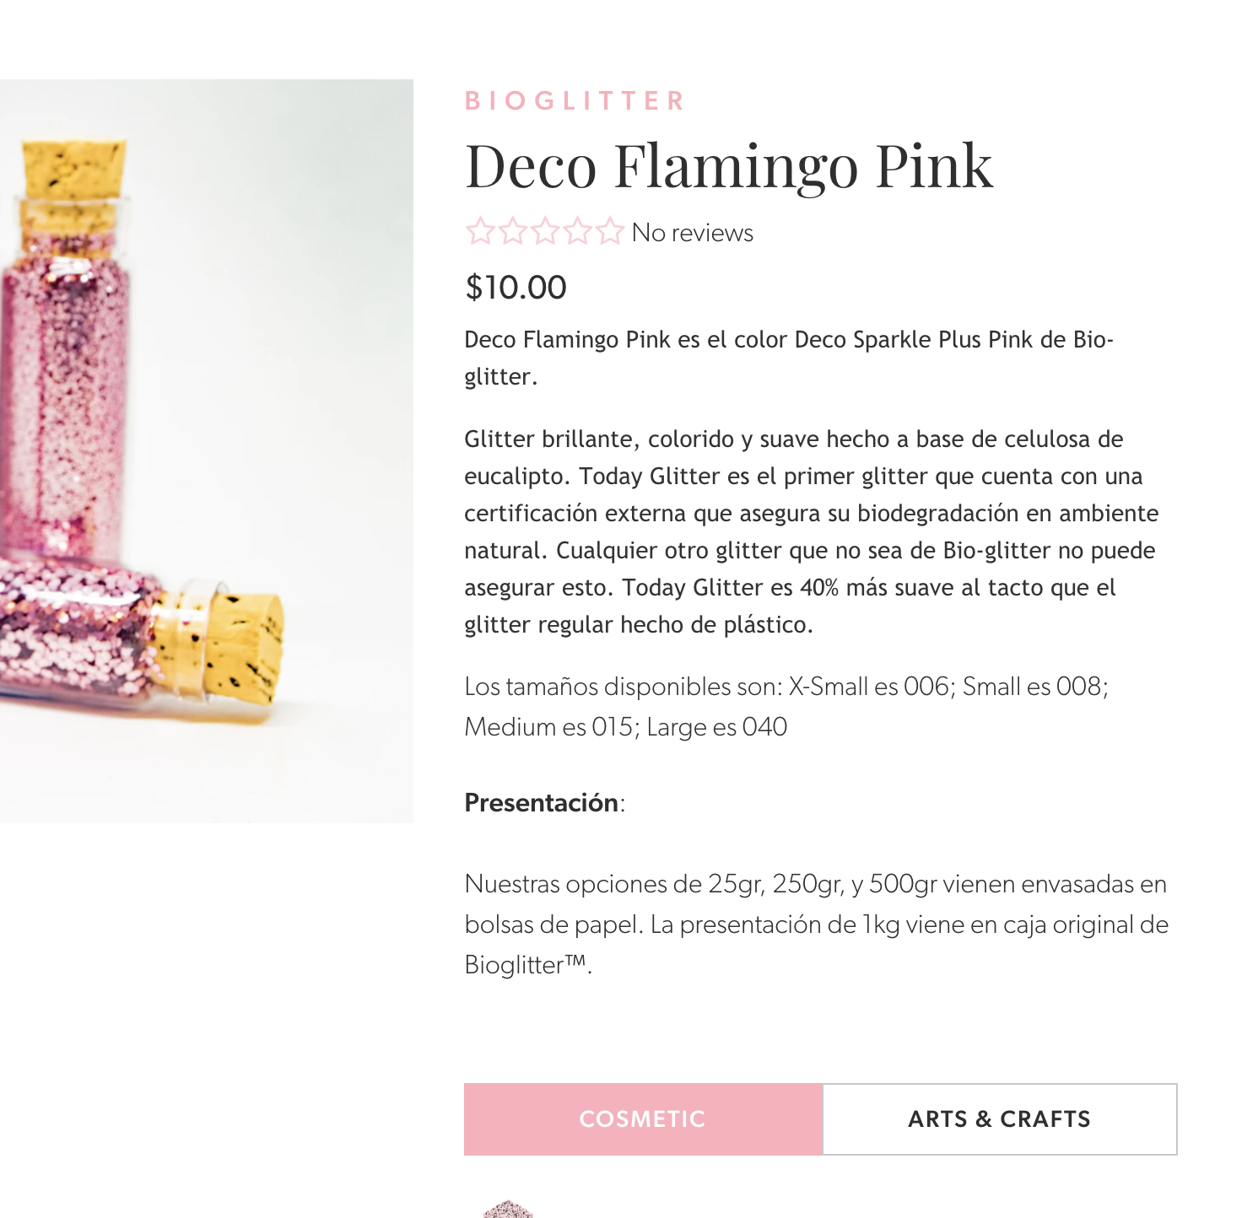Click the $10.00 price
This screenshot has width=1242, height=1218.
516,288
